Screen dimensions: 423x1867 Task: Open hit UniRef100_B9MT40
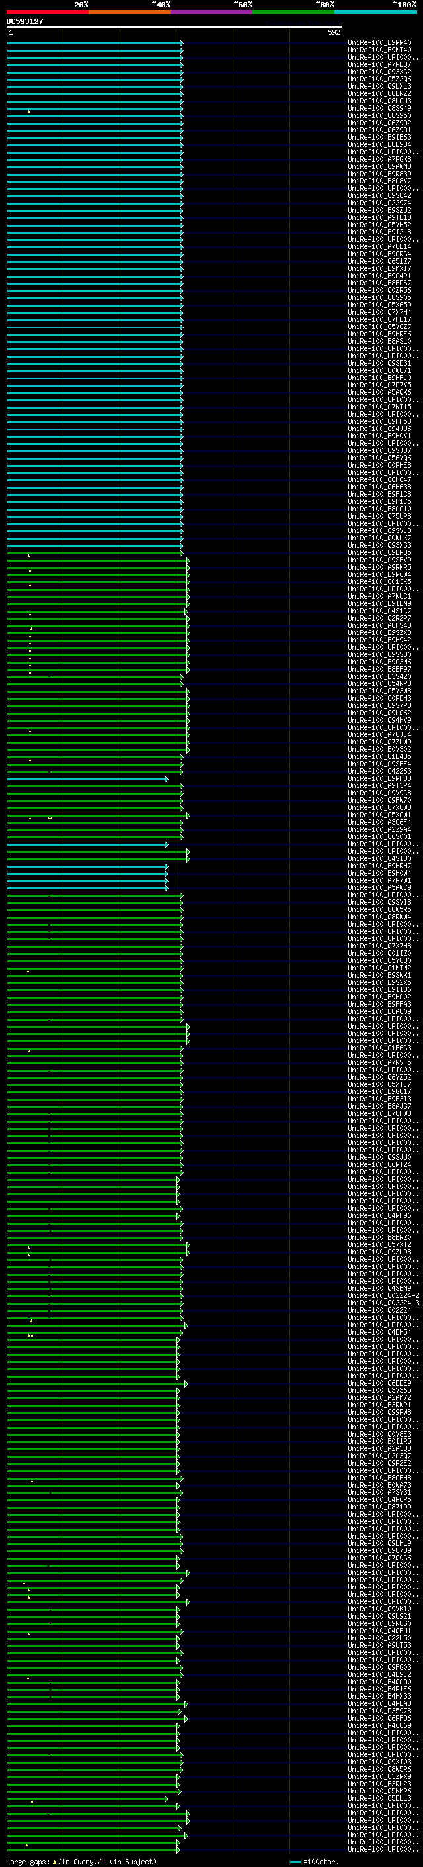pos(379,50)
